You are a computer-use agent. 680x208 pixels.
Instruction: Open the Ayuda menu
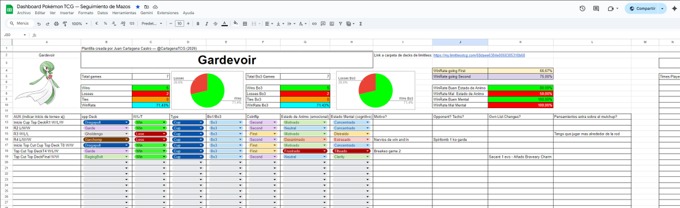point(189,12)
